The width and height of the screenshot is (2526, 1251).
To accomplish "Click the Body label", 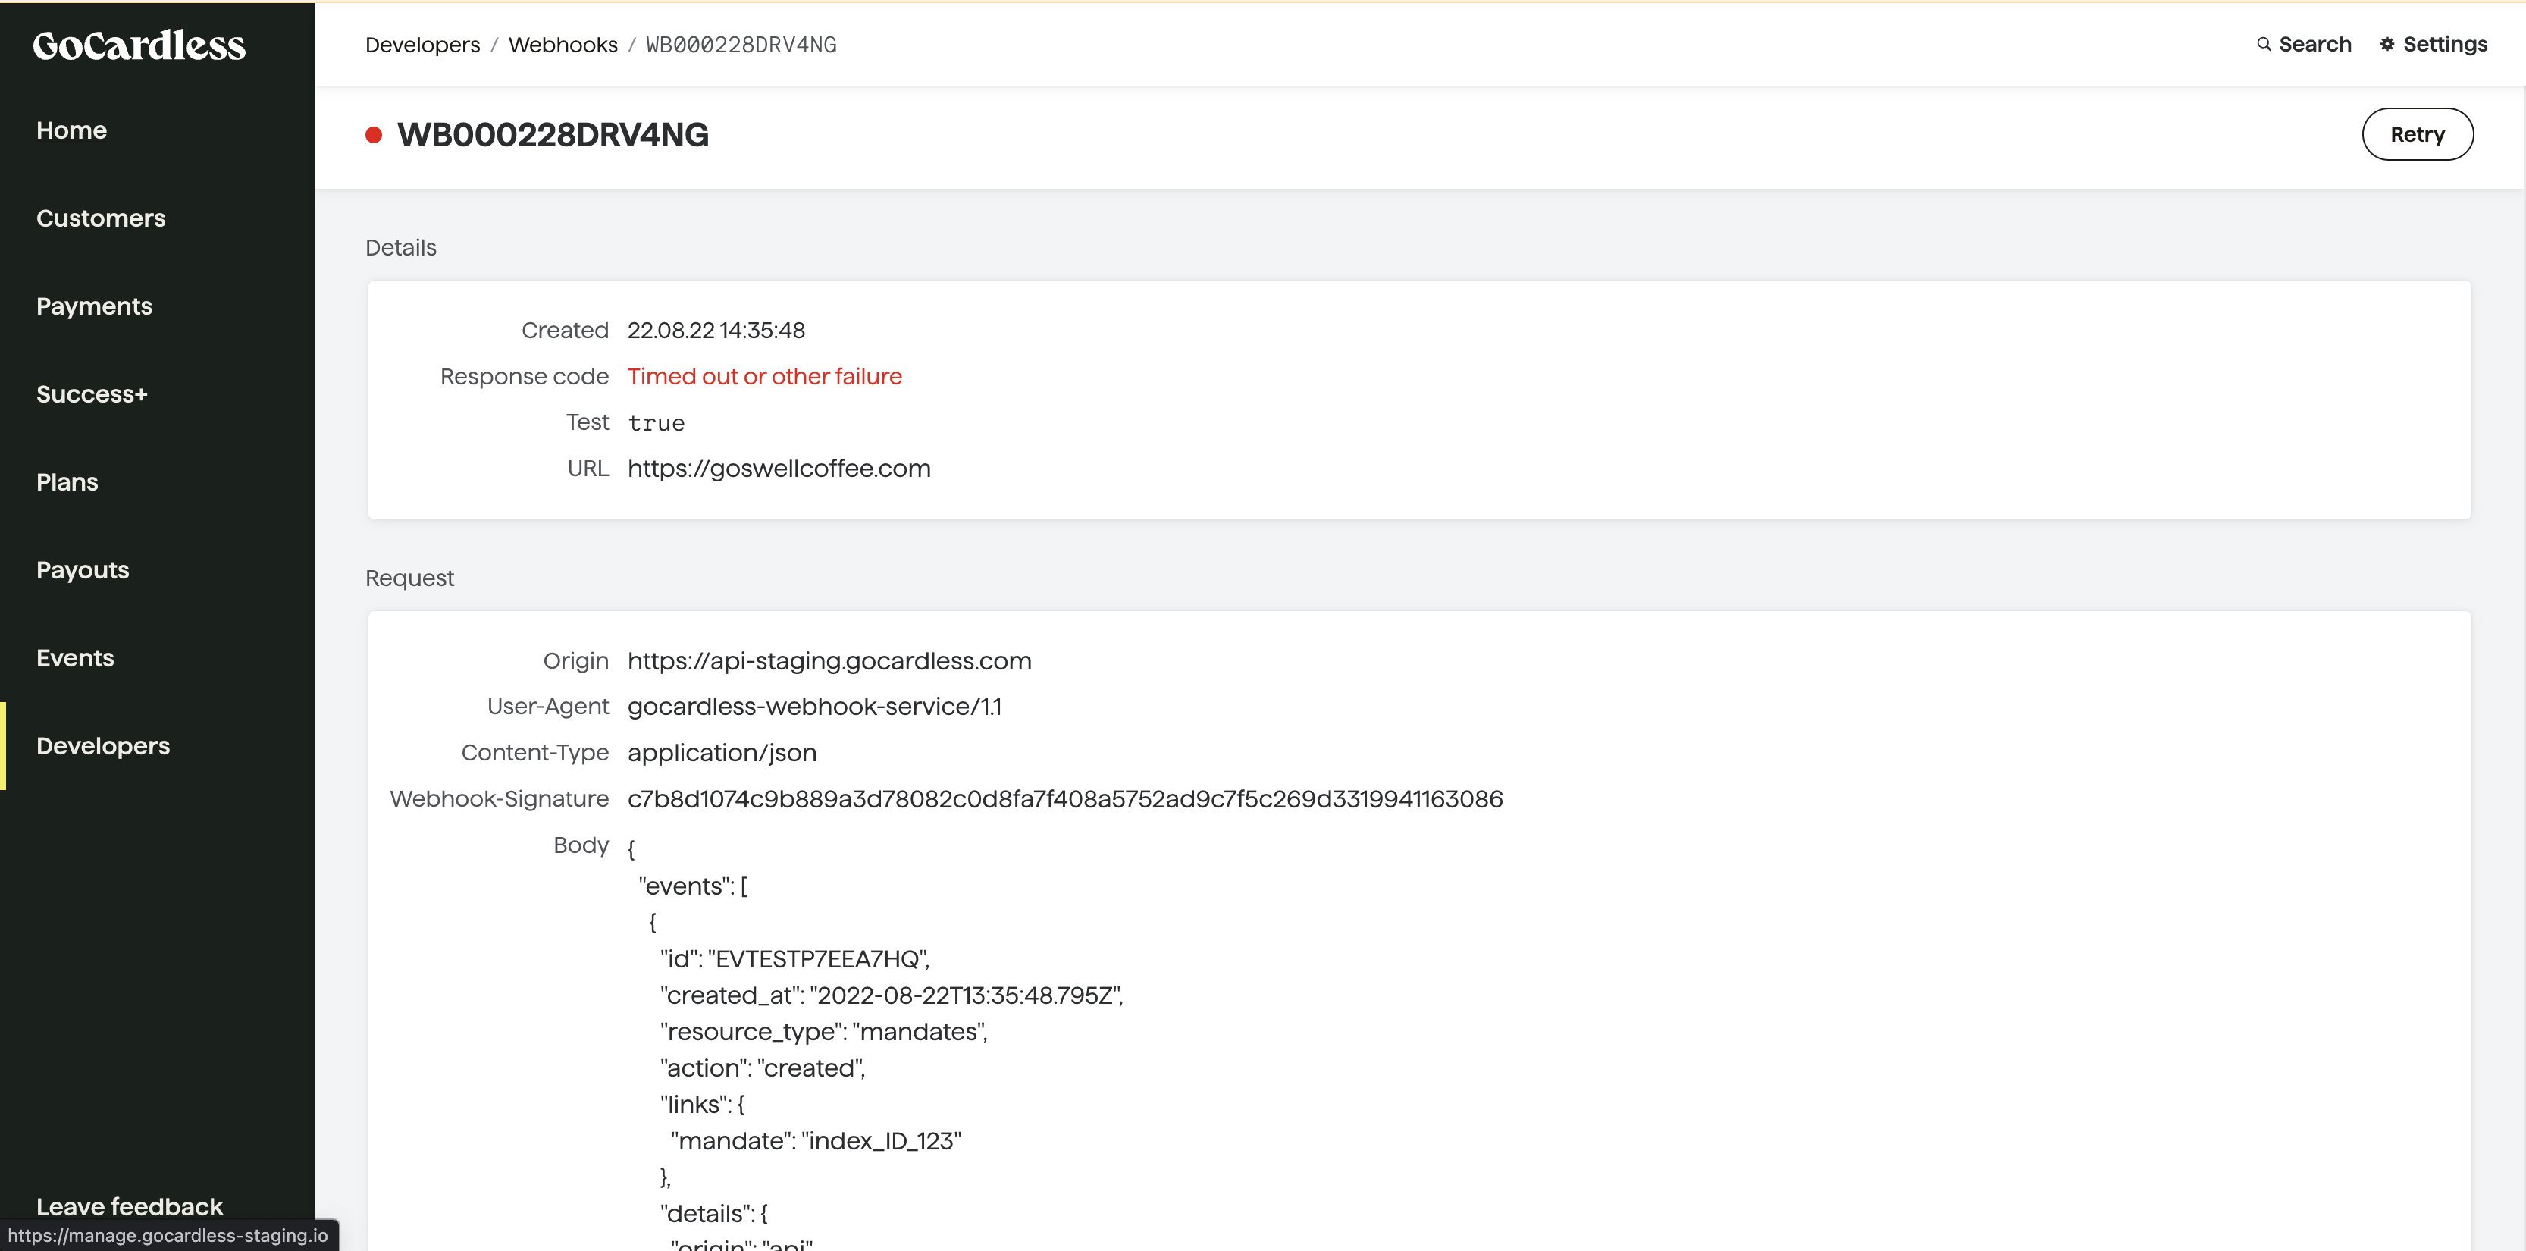I will (581, 845).
